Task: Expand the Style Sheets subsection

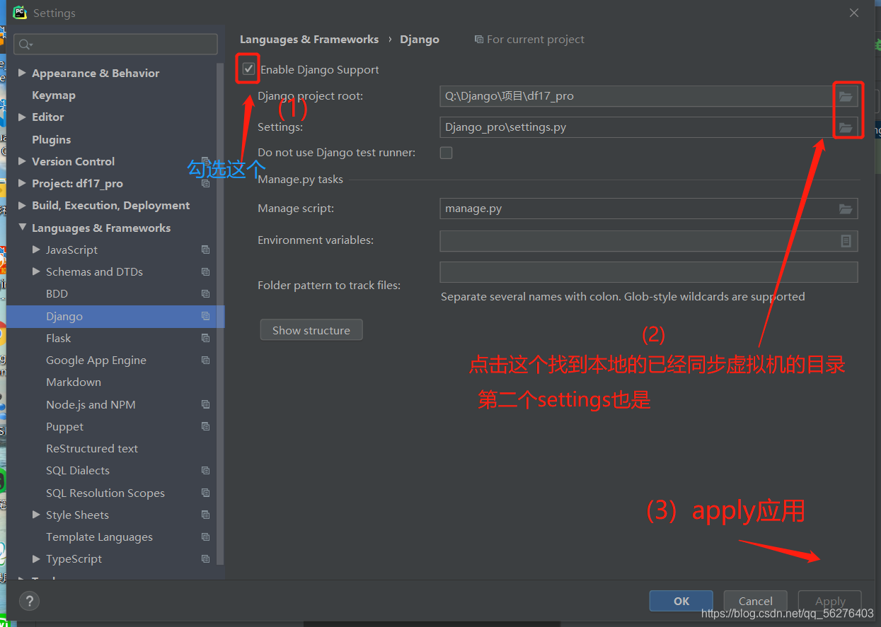Action: pyautogui.click(x=36, y=515)
